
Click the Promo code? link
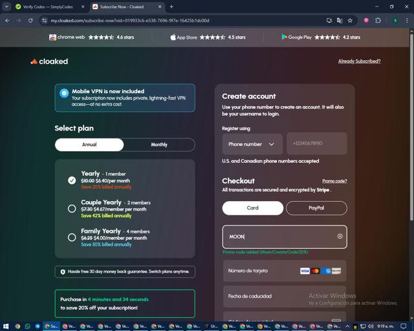tap(334, 181)
